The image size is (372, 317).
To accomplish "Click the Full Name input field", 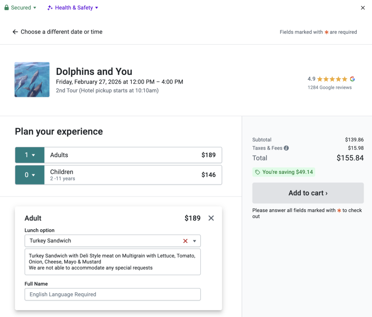I will 112,294.
